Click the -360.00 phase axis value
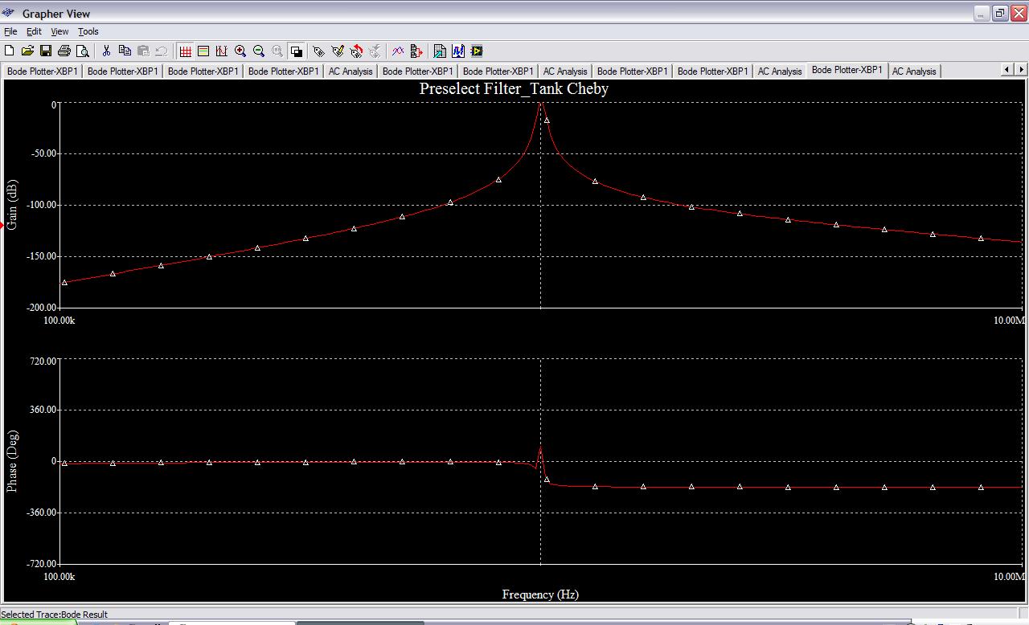Viewport: 1029px width, 625px height. point(42,513)
